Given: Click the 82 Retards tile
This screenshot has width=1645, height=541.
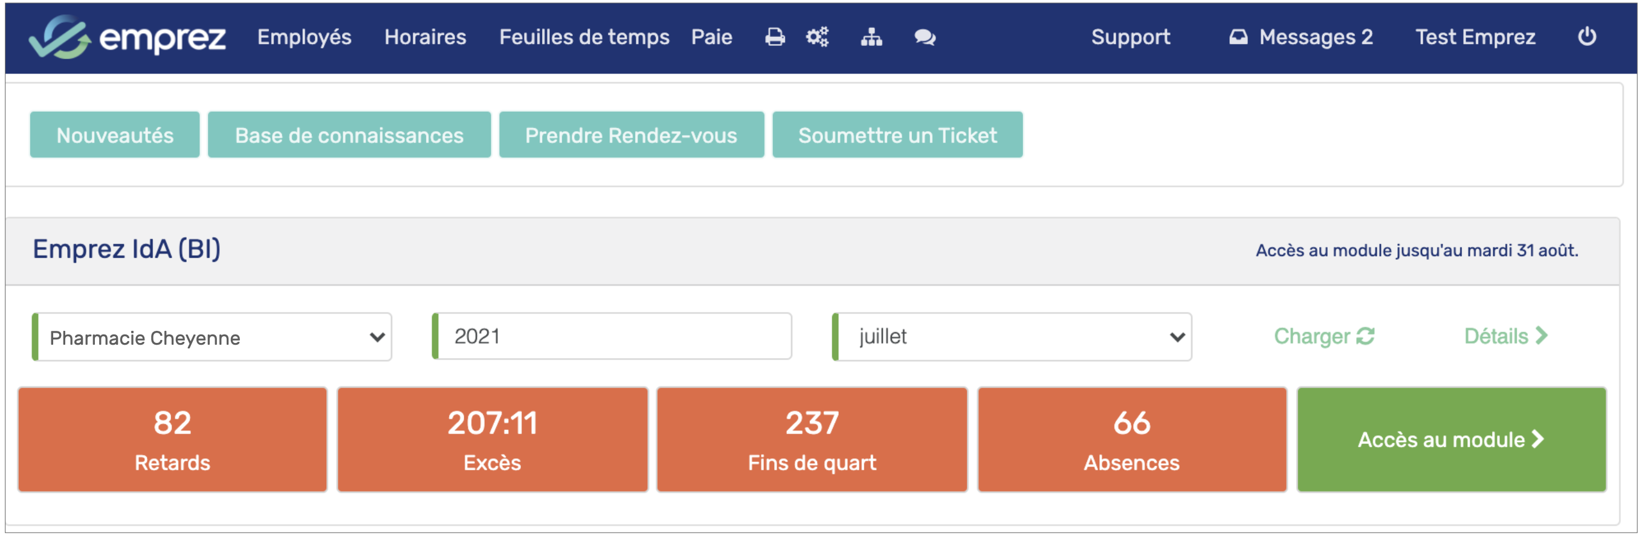Looking at the screenshot, I should (x=172, y=440).
